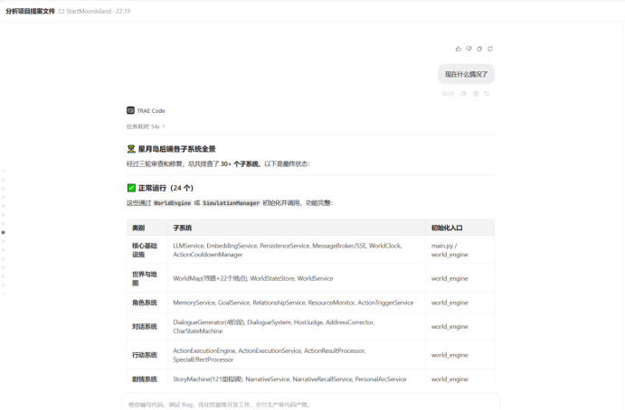Viewport: 625px width, 410px height.
Task: Click the main.py / world_engine entry cell
Action: coord(459,250)
